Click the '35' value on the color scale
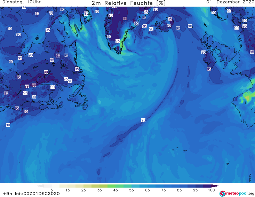This screenshot has height=197, width=255. click(x=99, y=190)
